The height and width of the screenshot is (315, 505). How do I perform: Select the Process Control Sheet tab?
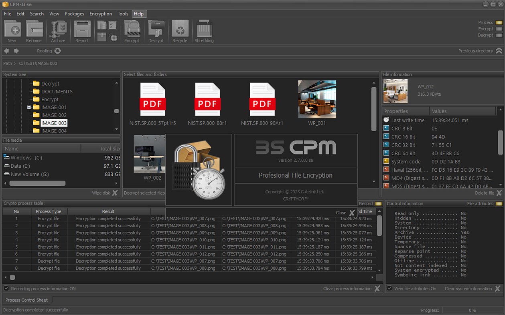[27, 300]
